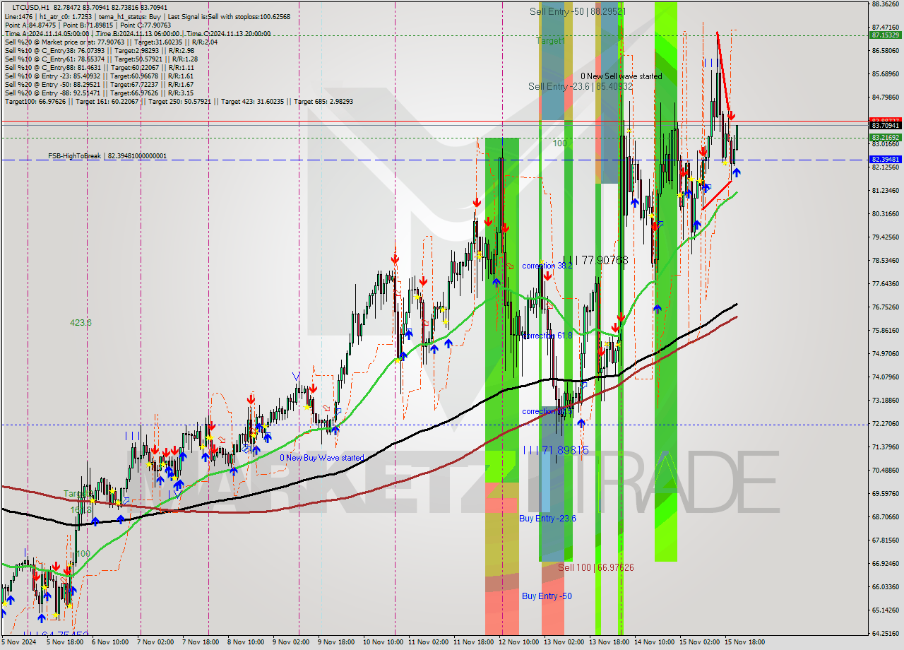Click the '14 Nov 10:00' time axis label
The image size is (904, 650).
click(653, 642)
